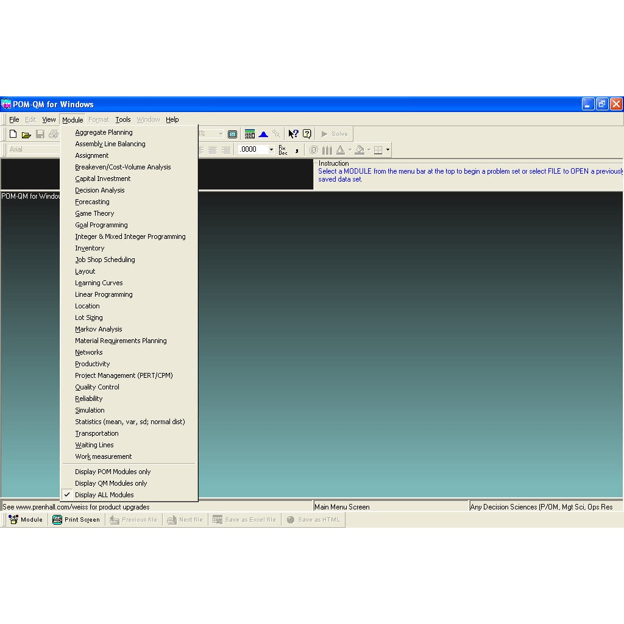Click the right align icon
This screenshot has height=624, width=624.
point(226,150)
